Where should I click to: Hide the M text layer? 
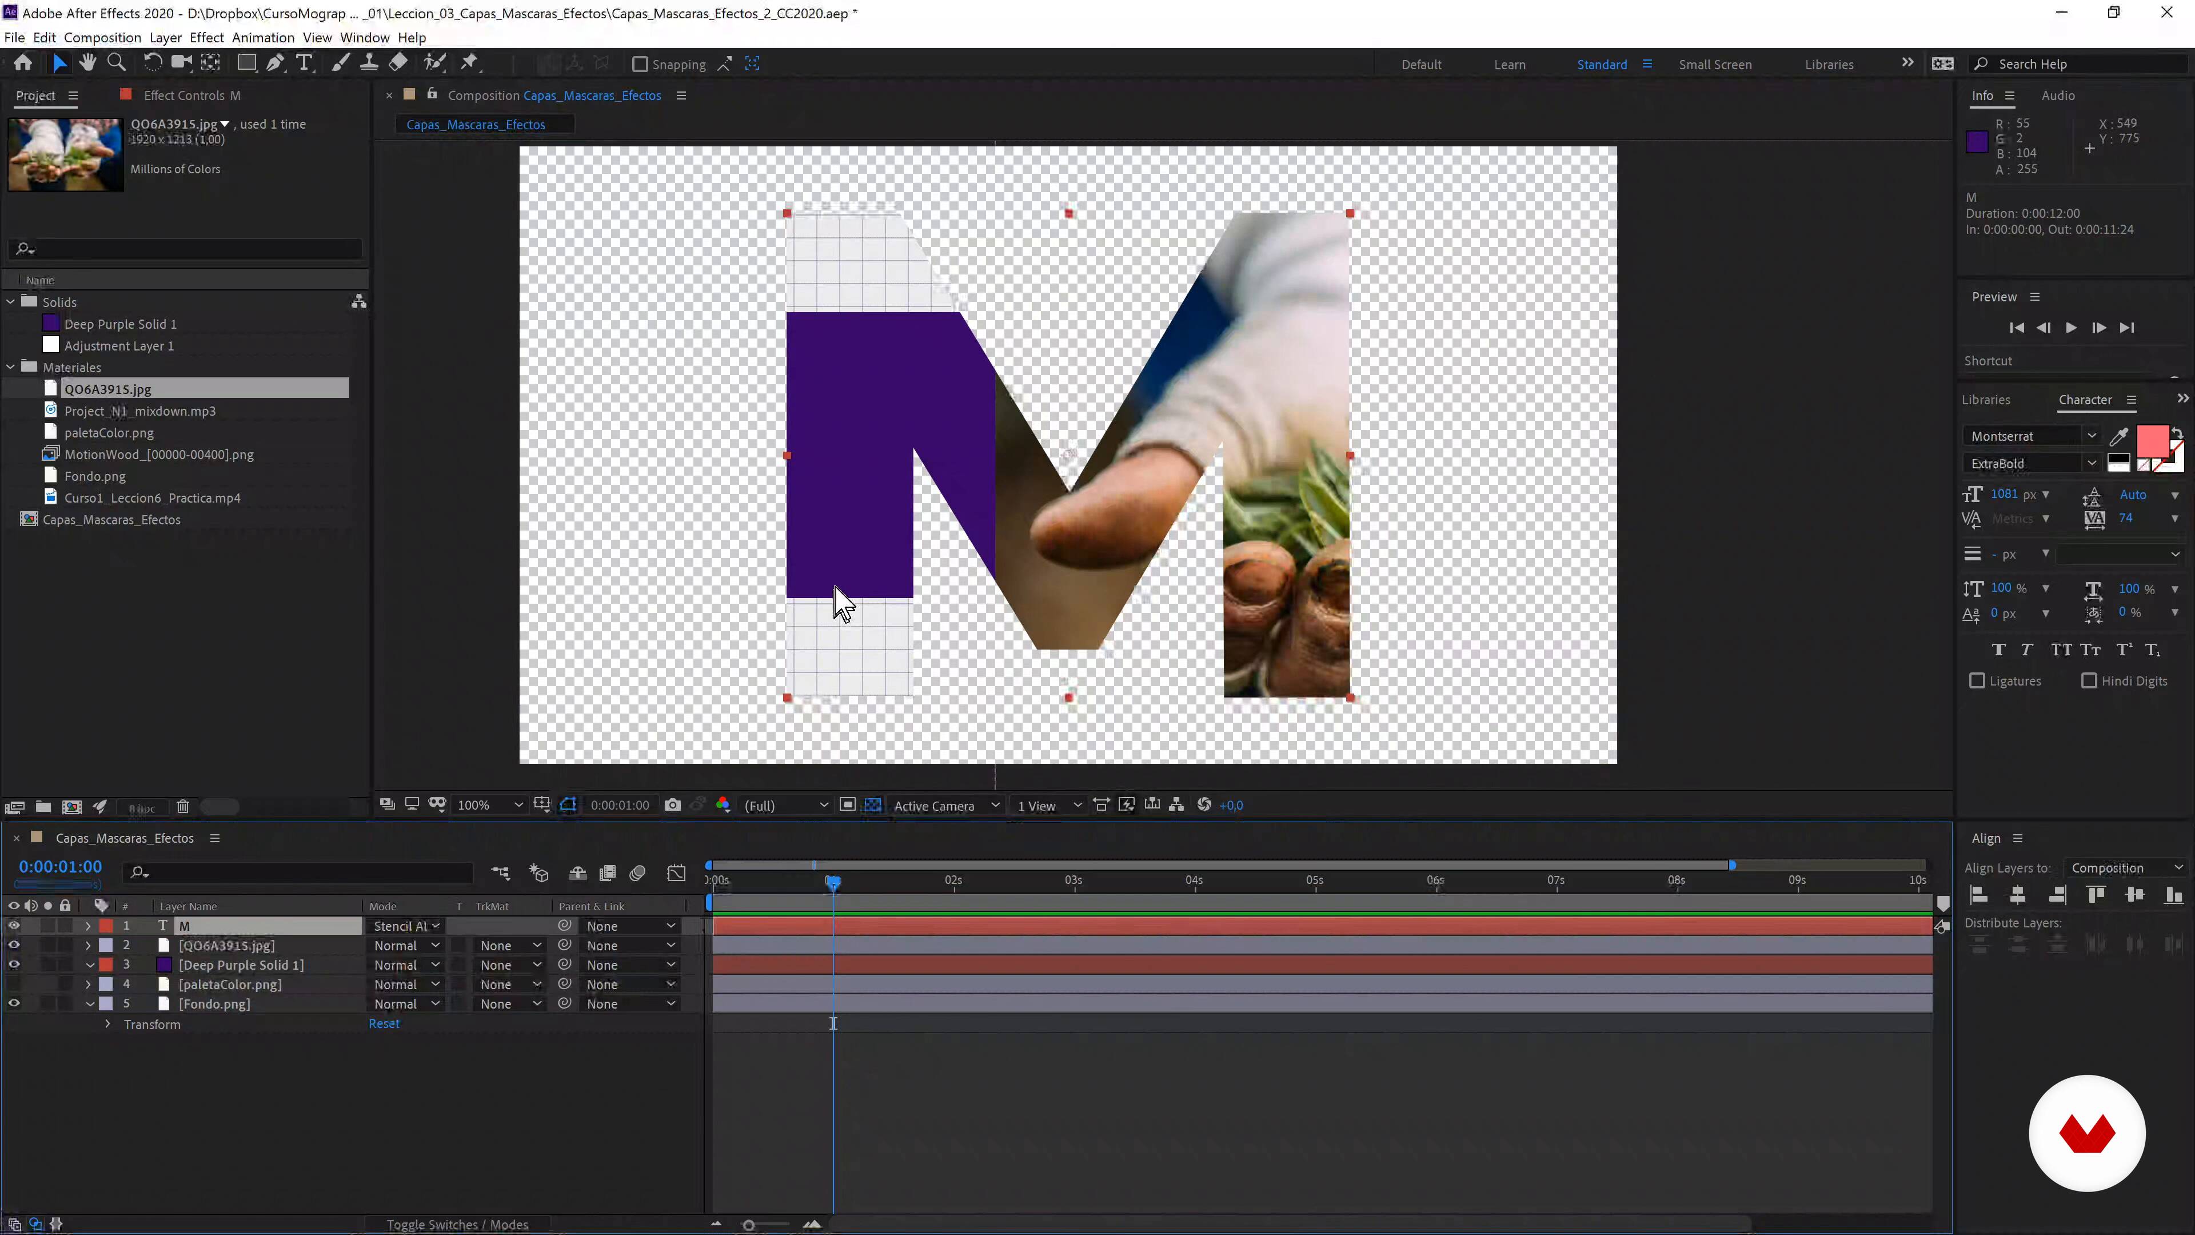14,926
